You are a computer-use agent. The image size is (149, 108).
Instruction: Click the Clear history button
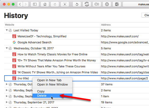pyautogui.click(x=145, y=15)
